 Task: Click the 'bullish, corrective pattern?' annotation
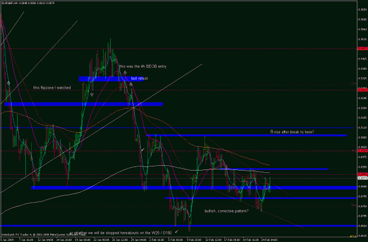pyautogui.click(x=227, y=211)
